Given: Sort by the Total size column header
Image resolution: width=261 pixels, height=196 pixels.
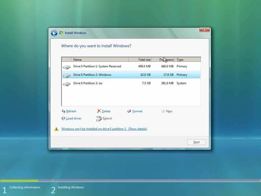Looking at the screenshot, I should pos(140,59).
